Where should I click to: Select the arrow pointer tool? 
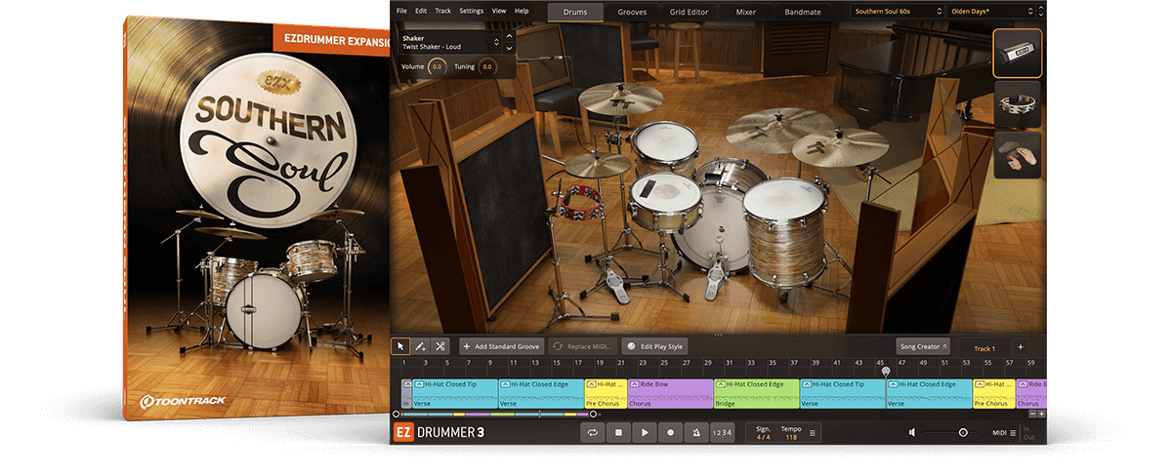coord(401,346)
